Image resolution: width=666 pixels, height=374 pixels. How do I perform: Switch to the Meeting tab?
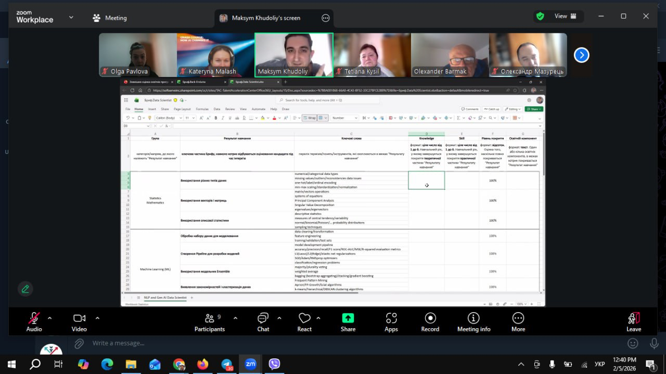tap(110, 18)
